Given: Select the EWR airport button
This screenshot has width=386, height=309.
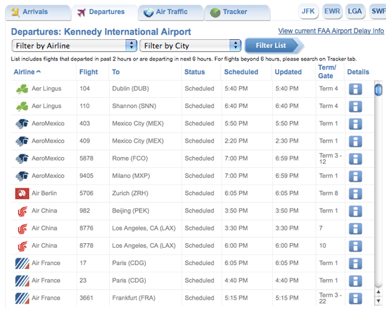Looking at the screenshot, I should point(332,11).
